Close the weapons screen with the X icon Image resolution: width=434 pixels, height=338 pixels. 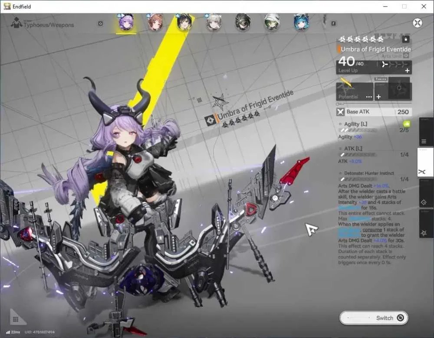418,23
